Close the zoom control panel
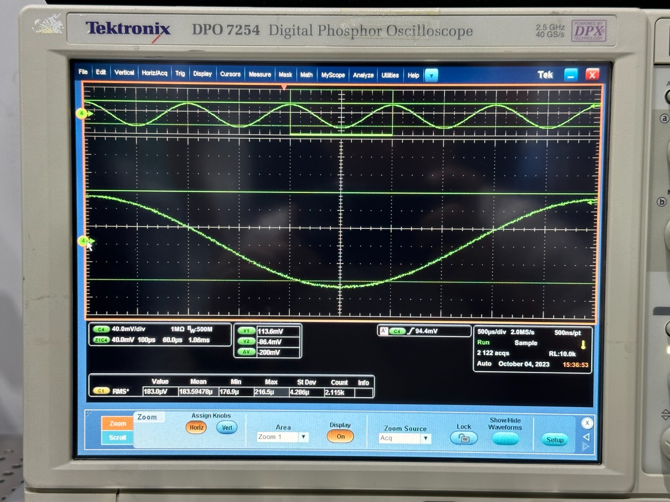 (587, 423)
